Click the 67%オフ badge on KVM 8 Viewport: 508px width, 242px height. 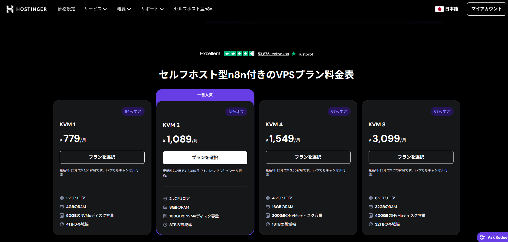tap(442, 111)
